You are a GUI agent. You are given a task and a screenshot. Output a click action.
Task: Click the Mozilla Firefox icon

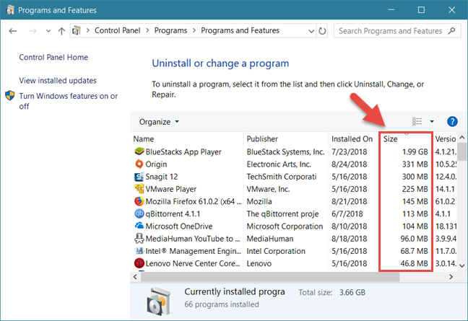point(139,201)
